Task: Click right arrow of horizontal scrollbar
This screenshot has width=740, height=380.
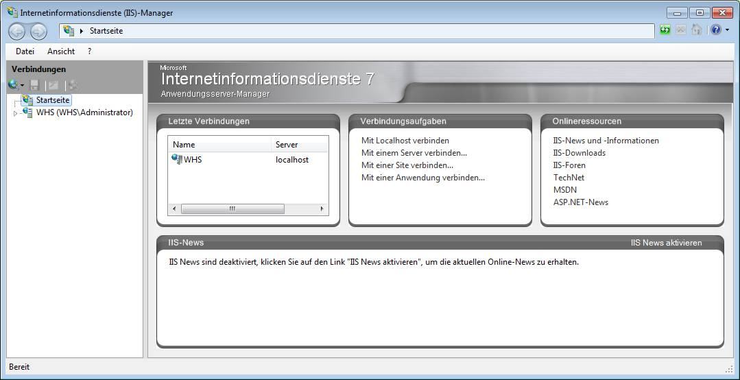Action: 322,209
